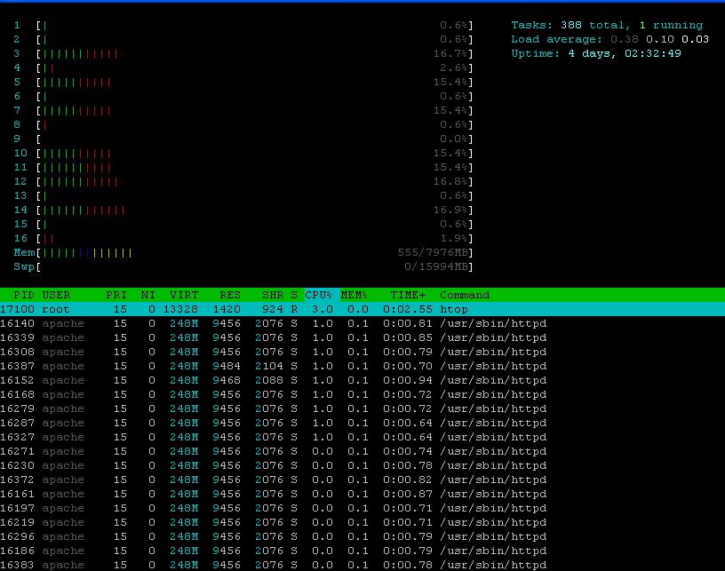Sort by the RES column header
This screenshot has width=725, height=571.
tap(230, 295)
